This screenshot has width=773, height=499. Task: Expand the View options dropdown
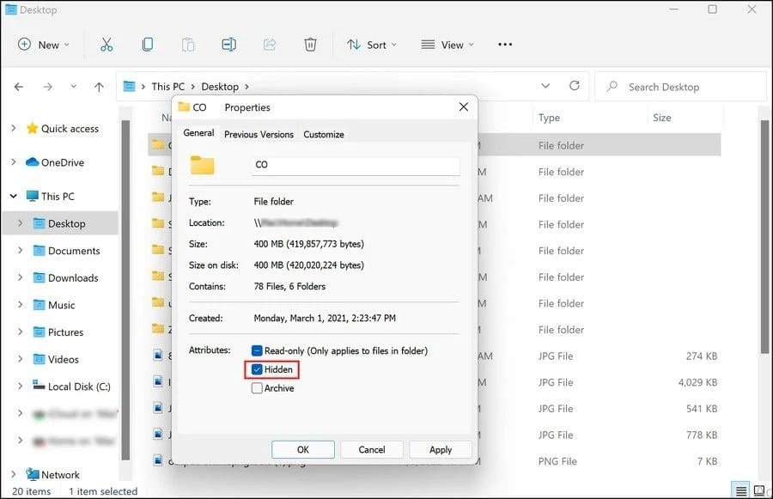tap(447, 44)
